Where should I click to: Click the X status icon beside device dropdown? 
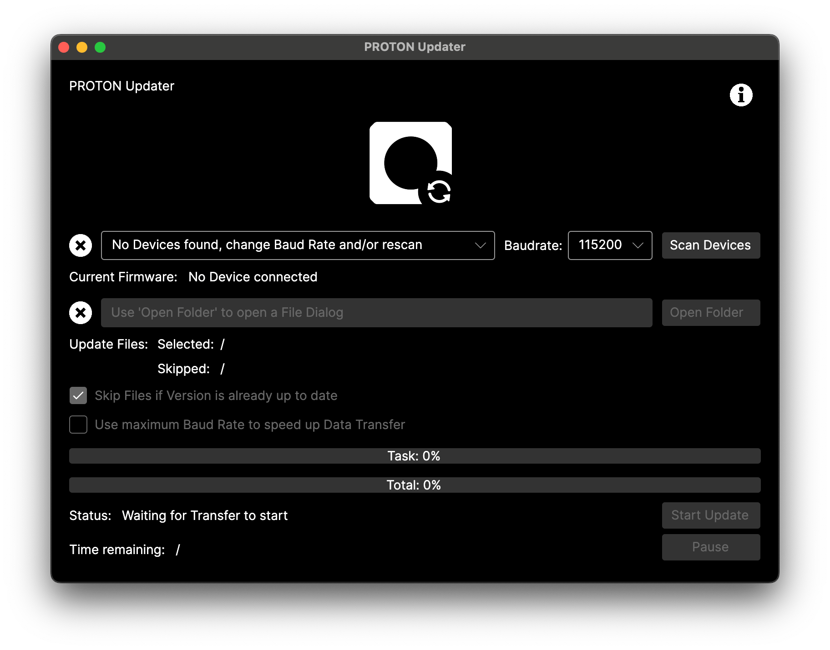(x=81, y=245)
